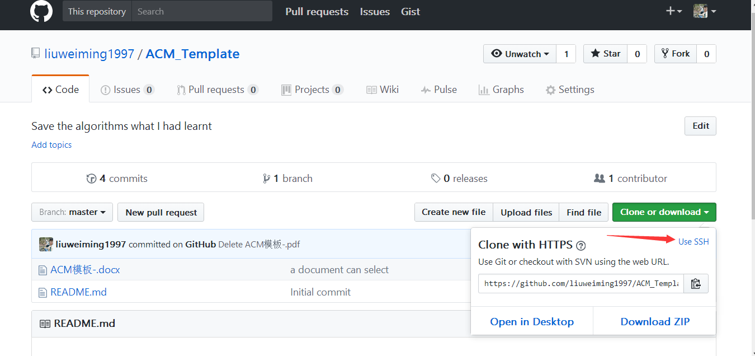This screenshot has height=356, width=755.
Task: Open the ACM_Template repository title link
Action: (x=192, y=54)
